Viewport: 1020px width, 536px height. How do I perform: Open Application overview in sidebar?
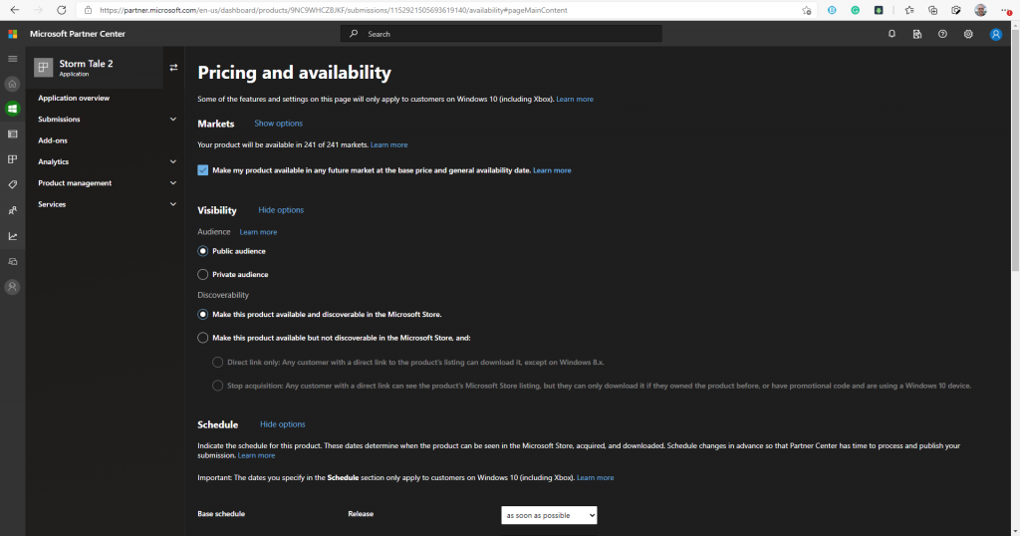74,99
